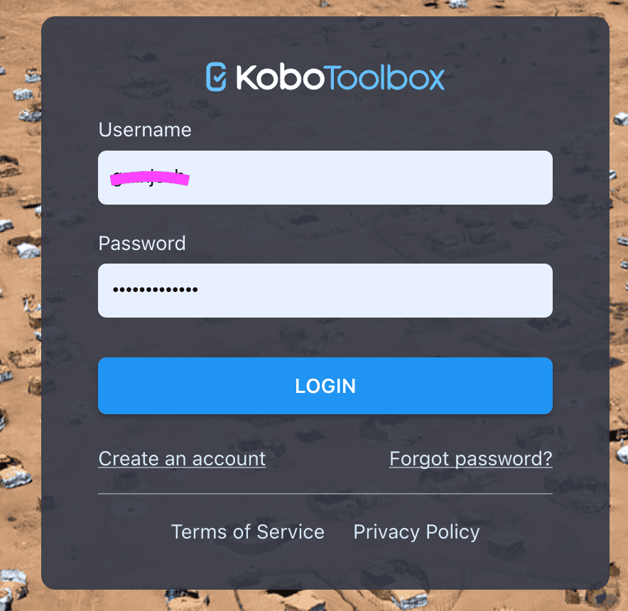Screen dimensions: 628x611
Task: Open the Privacy Policy link
Action: 416,532
